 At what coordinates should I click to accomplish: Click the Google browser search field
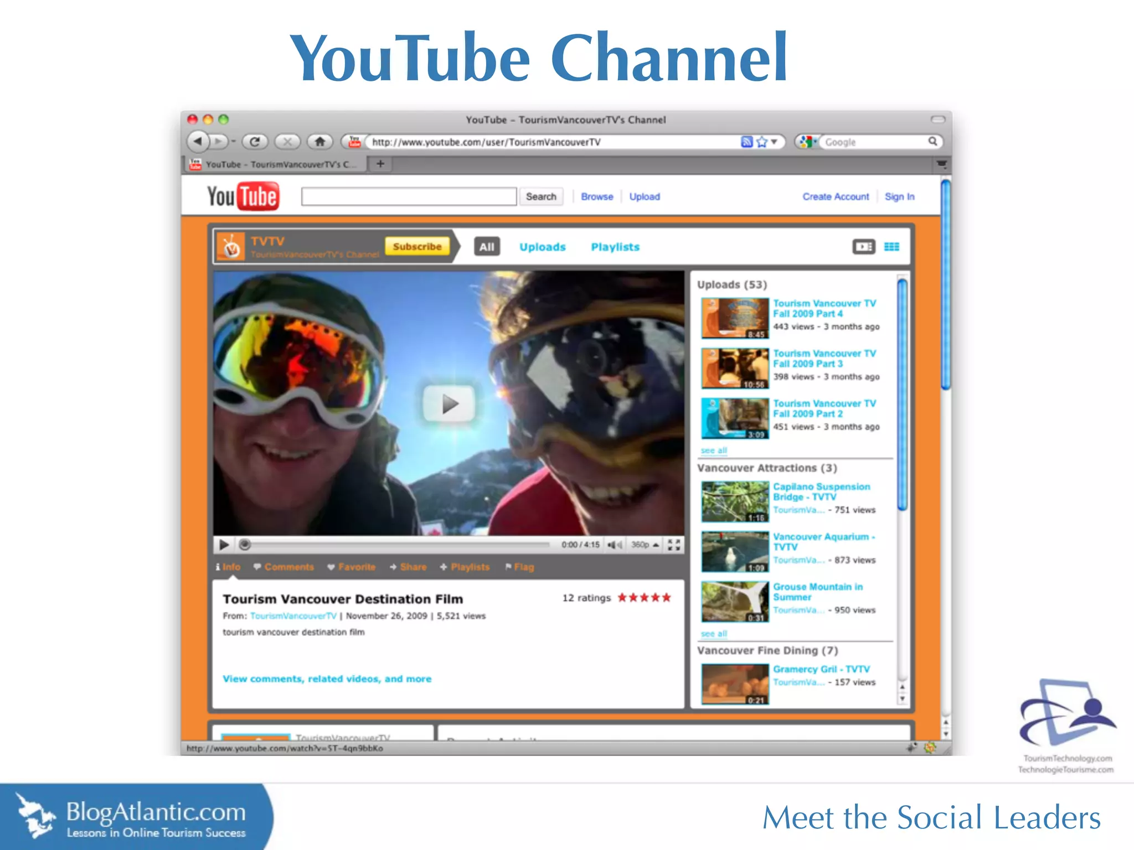click(875, 142)
